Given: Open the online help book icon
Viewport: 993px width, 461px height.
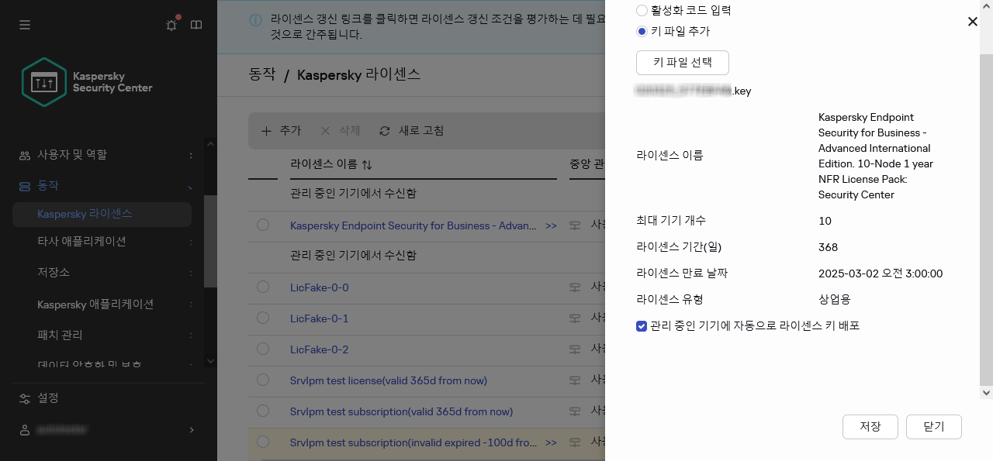Looking at the screenshot, I should point(196,24).
